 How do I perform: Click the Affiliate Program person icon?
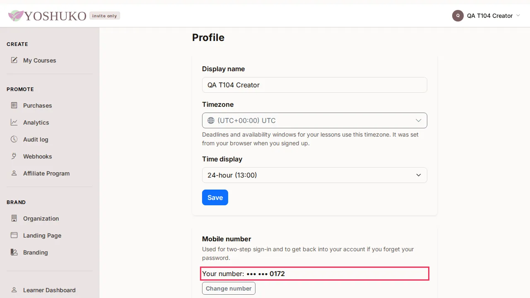(14, 173)
